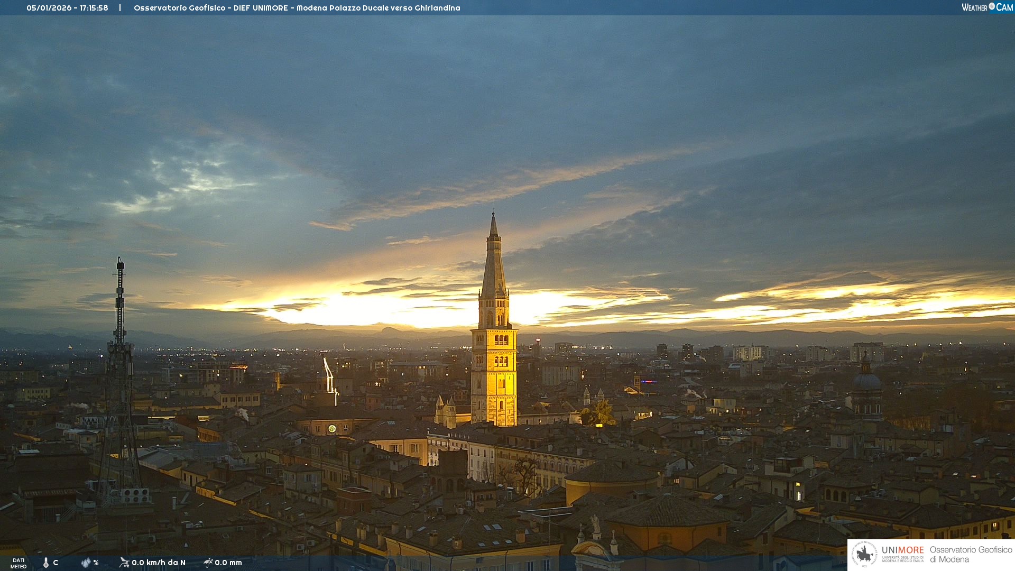
Task: Click the humidity water droplets icon
Action: [86, 563]
